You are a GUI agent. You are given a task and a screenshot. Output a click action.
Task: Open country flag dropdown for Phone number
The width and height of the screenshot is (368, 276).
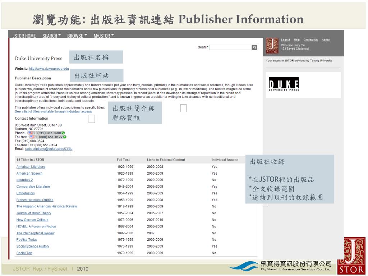pyautogui.click(x=32, y=133)
